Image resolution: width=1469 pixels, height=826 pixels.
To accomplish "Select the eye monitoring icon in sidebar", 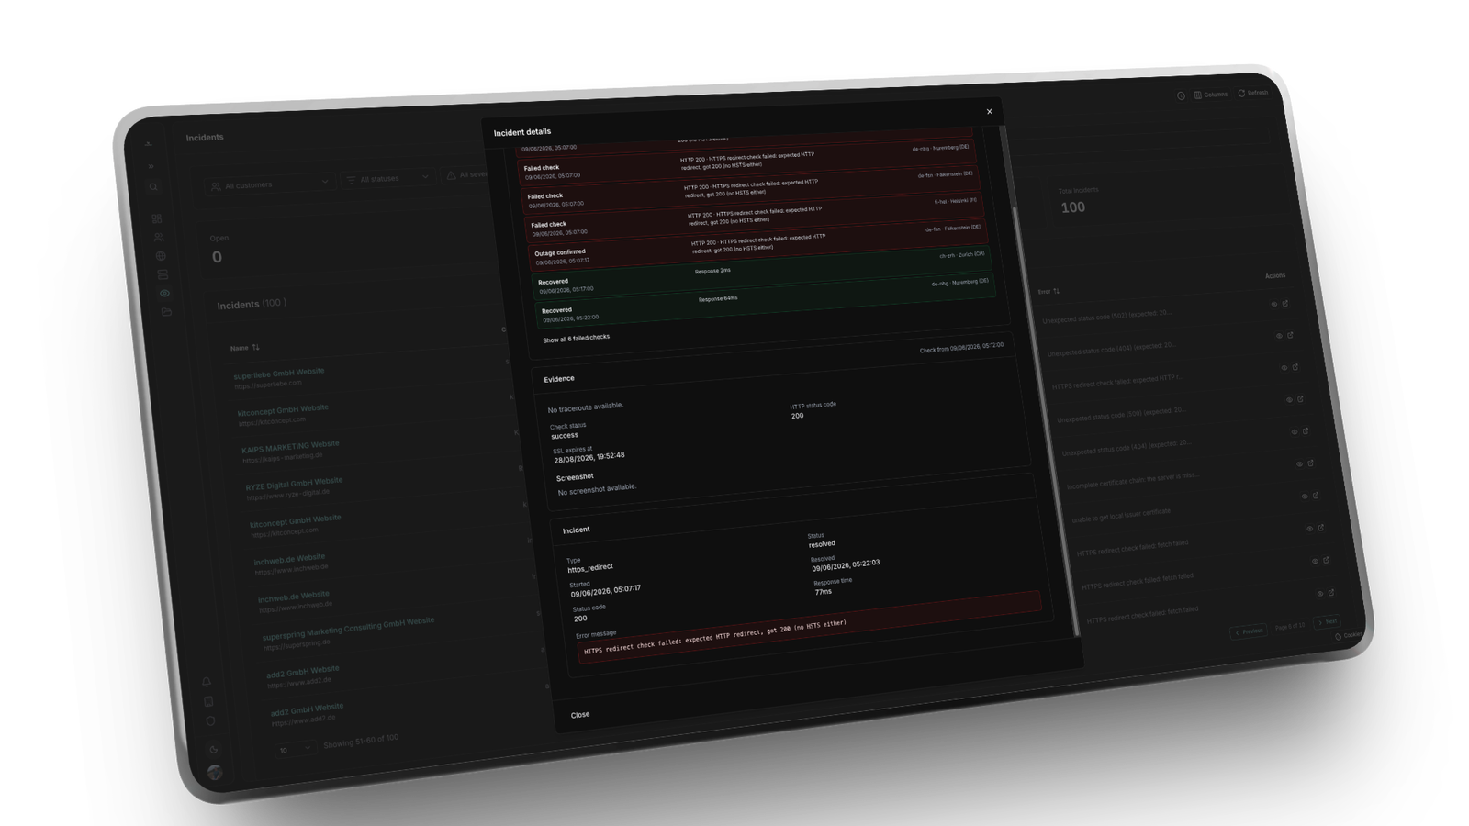I will click(x=164, y=294).
